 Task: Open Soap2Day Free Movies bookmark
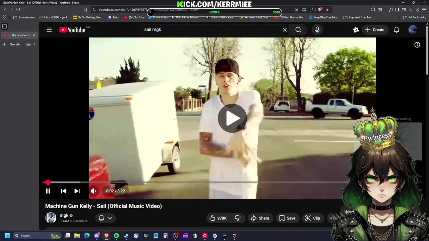tap(324, 17)
